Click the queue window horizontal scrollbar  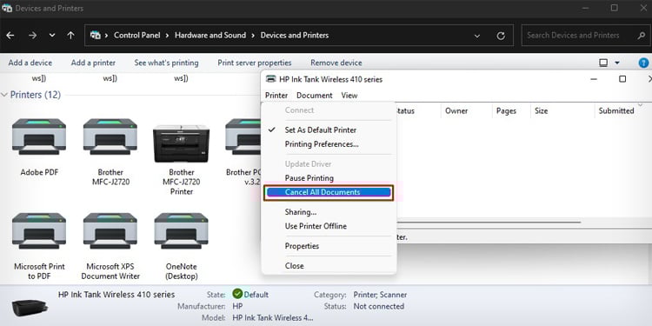pos(489,223)
